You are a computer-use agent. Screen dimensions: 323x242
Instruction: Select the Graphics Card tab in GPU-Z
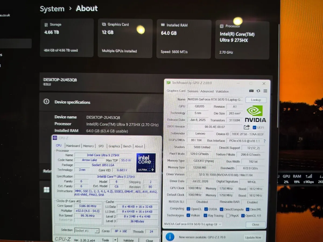click(x=176, y=91)
